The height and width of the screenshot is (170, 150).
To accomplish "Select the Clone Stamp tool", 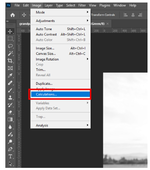I will (x=10, y=97).
